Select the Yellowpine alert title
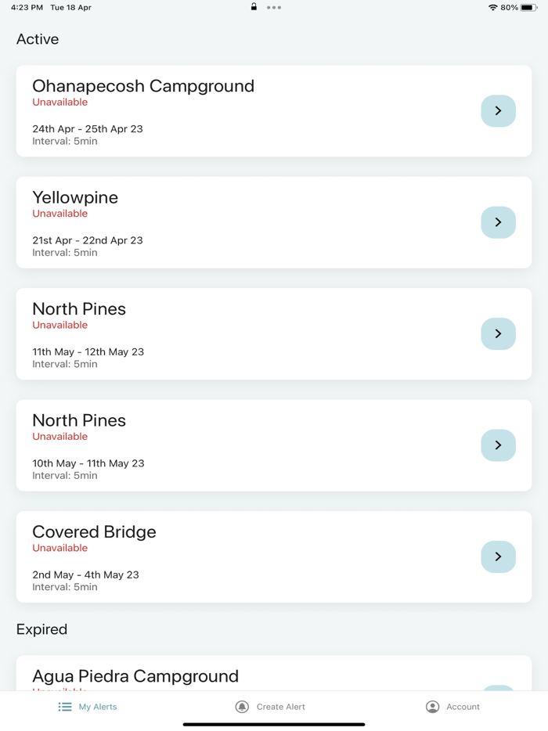548x731 pixels. (75, 197)
